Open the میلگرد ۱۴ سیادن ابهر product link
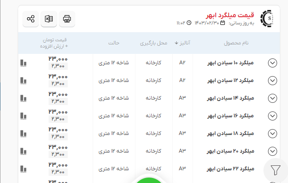Viewport: 288px width, 183px height. coord(235,98)
